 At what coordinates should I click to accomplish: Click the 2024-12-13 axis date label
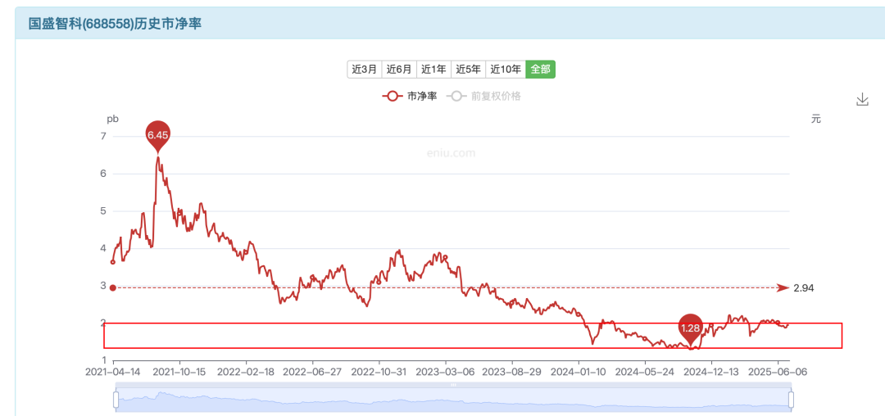[x=712, y=372]
